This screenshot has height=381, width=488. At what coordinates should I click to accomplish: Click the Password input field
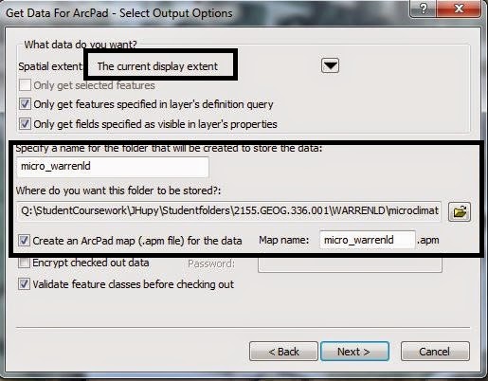coord(350,264)
